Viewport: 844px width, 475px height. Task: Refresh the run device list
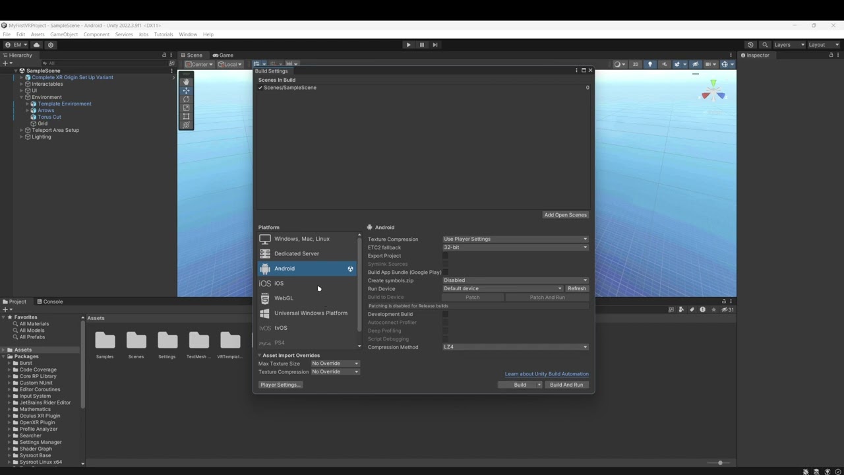point(576,288)
